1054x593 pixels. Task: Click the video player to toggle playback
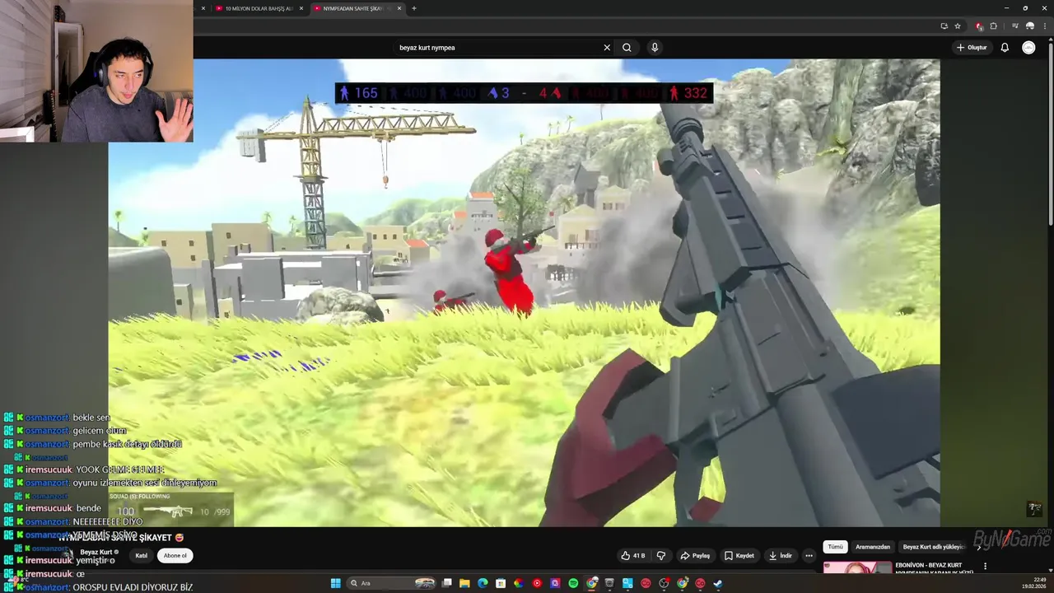point(524,292)
